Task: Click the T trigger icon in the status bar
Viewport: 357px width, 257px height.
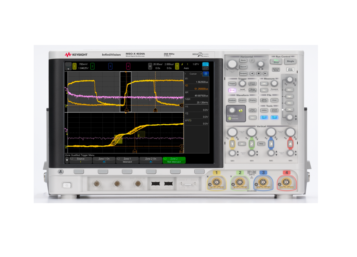Action: coord(177,66)
